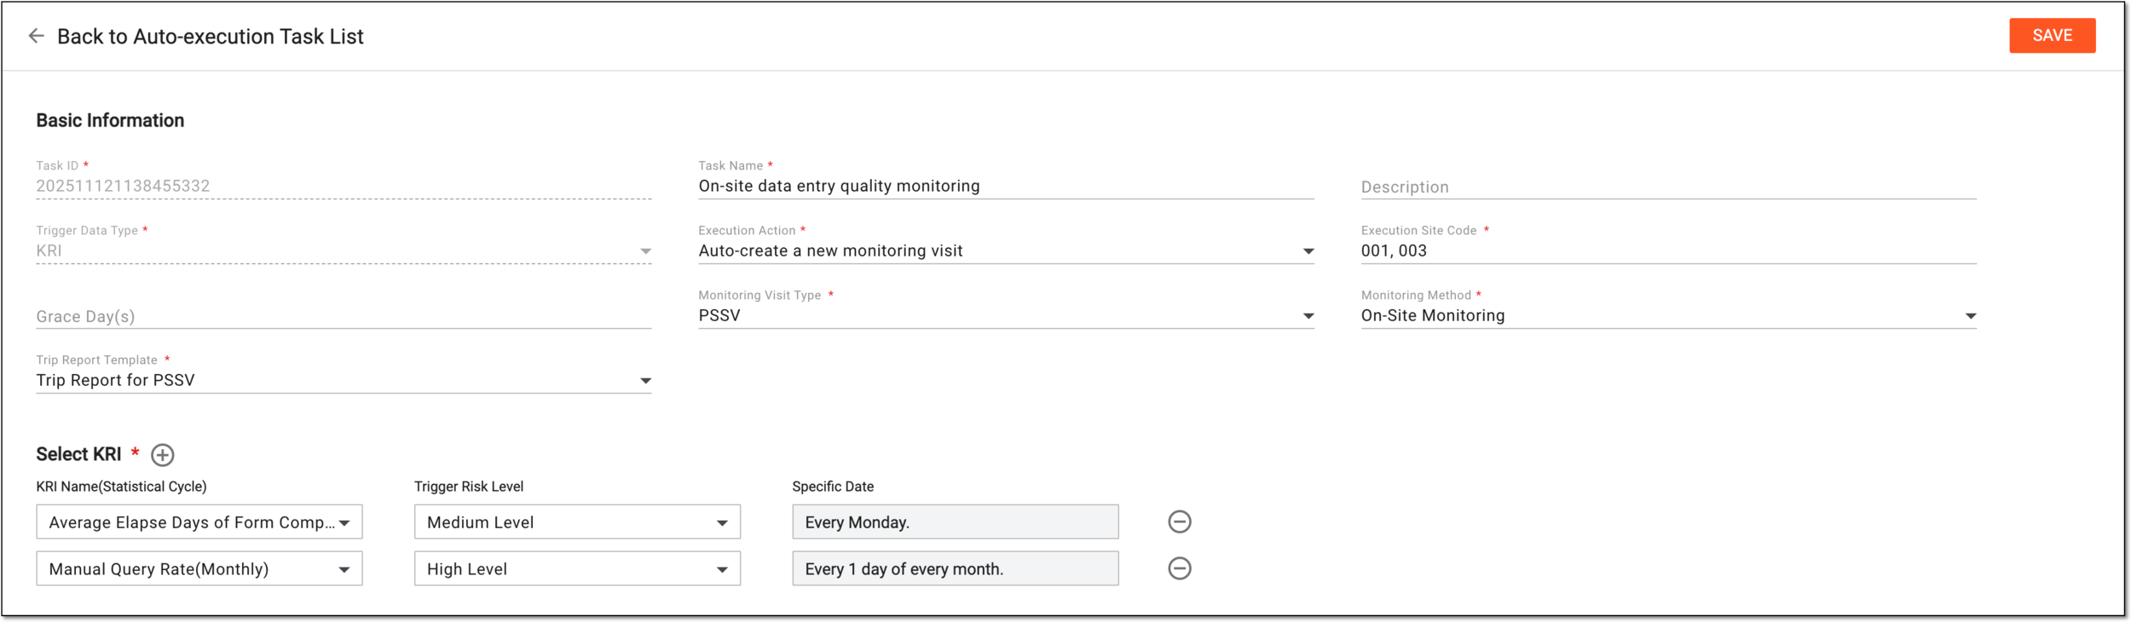Change the High Level risk dropdown
Image resolution: width=2131 pixels, height=622 pixels.
point(577,568)
